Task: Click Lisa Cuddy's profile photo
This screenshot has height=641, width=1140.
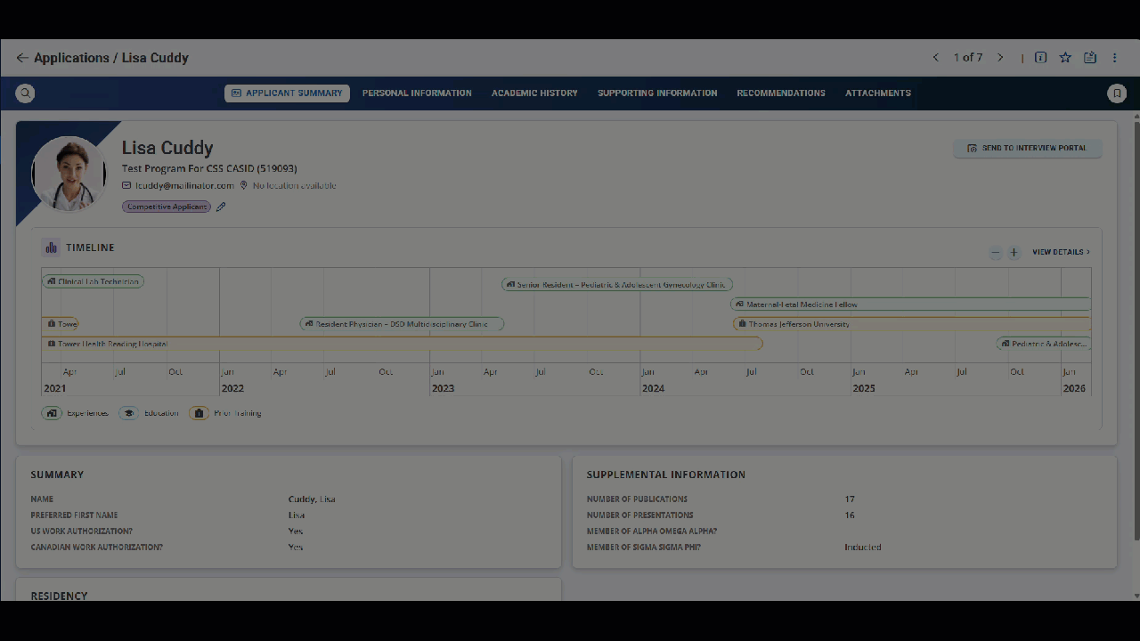Action: coord(69,174)
